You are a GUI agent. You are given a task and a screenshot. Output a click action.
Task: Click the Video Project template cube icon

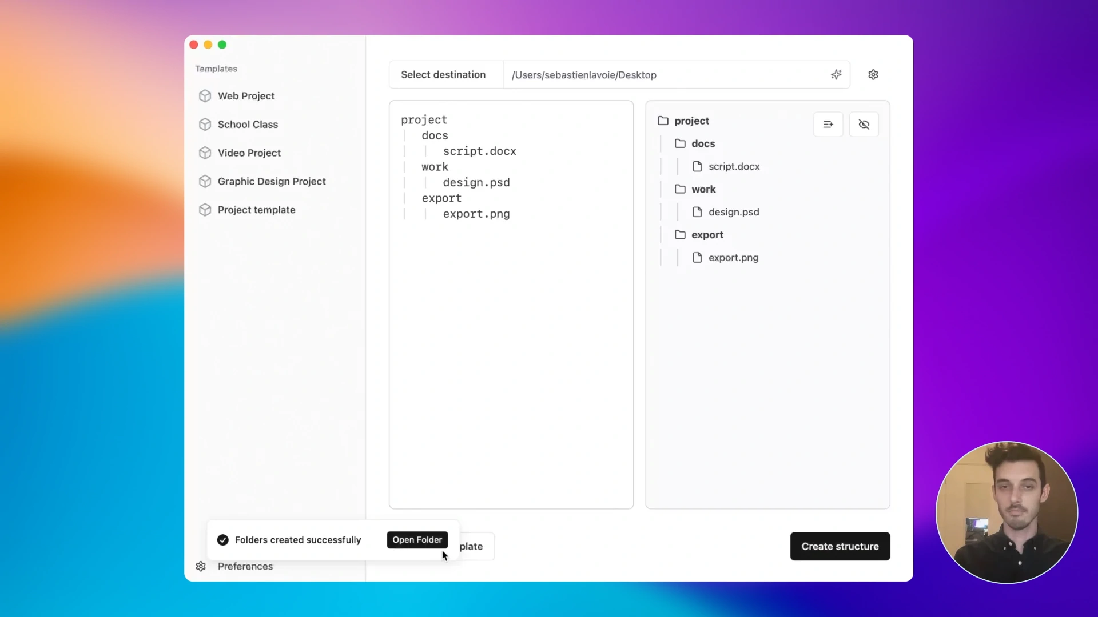coord(205,153)
